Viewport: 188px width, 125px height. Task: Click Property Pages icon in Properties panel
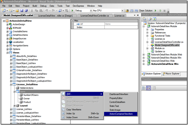(x=154, y=88)
